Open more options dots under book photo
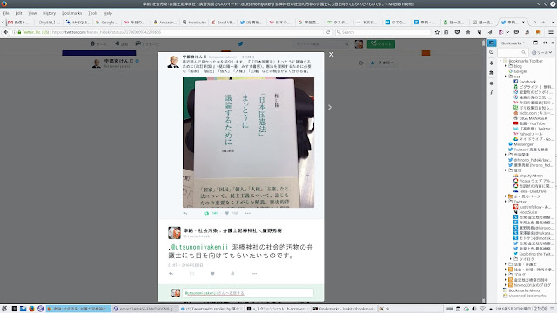 click(247, 213)
